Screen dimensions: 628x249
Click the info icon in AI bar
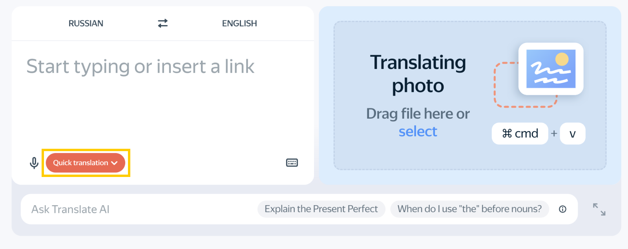pyautogui.click(x=562, y=209)
